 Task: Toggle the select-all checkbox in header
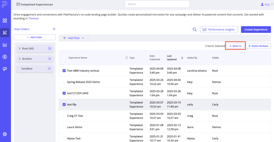tap(64, 58)
